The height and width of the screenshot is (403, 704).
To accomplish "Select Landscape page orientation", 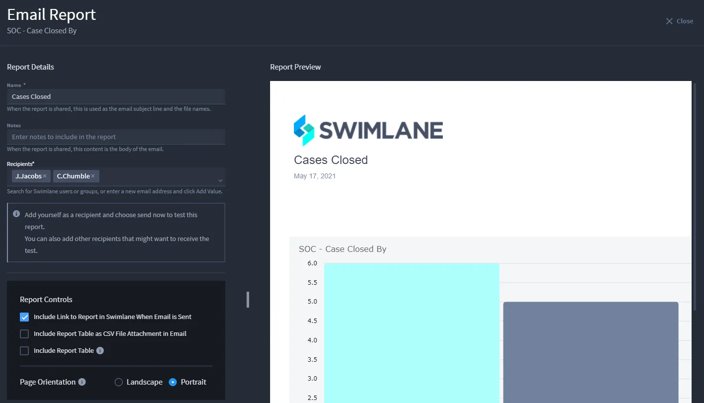I will pos(119,382).
